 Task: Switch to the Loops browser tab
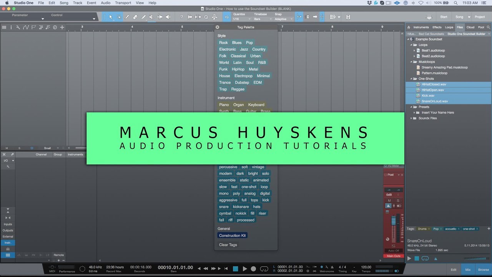pos(449,27)
